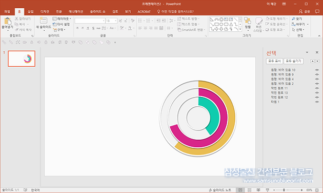Toggle visibility of 타원 1
This screenshot has height=193, width=323.
[x=317, y=102]
